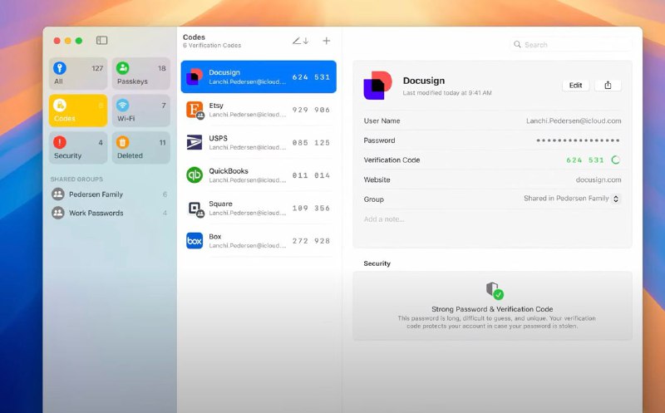Open the Passkeys category tile

point(141,73)
